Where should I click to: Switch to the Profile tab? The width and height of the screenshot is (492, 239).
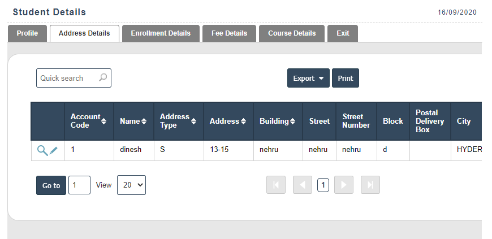[27, 33]
